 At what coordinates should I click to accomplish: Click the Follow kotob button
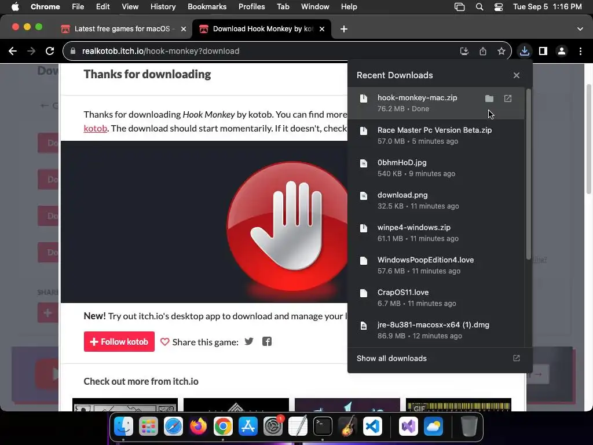(x=119, y=342)
